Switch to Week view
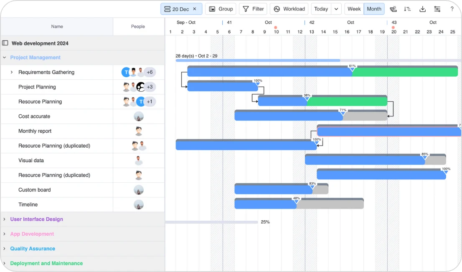 [x=354, y=8]
